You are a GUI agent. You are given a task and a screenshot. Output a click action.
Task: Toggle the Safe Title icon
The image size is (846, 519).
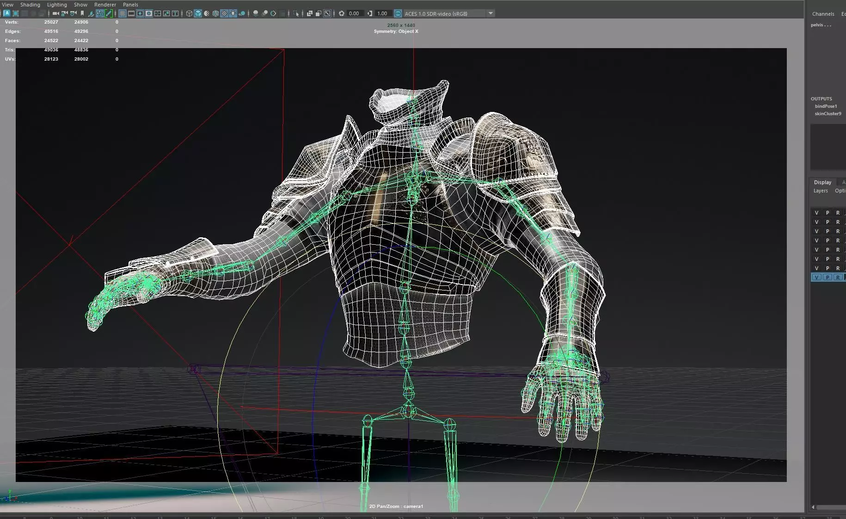[x=175, y=13]
